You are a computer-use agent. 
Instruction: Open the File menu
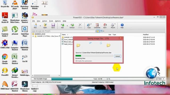coord(34,21)
